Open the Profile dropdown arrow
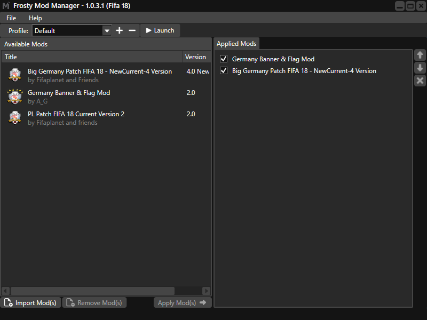The image size is (427, 320). point(107,31)
